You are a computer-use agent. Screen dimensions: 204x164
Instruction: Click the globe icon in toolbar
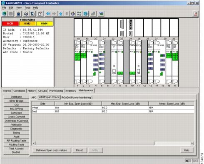(x=5, y=14)
